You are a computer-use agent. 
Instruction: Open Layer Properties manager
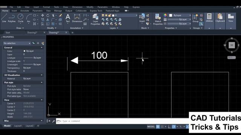coord(95,19)
